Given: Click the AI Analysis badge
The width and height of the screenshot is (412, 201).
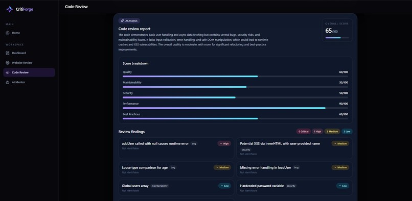Looking at the screenshot, I should pyautogui.click(x=129, y=21).
